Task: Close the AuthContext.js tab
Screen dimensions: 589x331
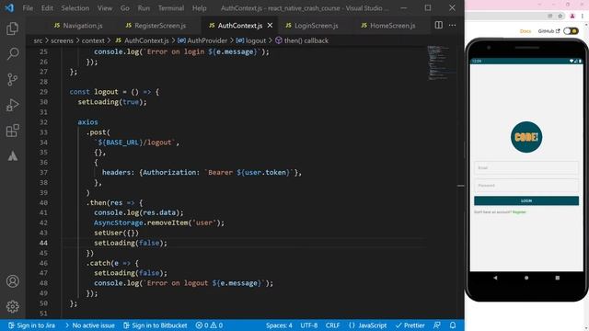Action: click(x=270, y=25)
